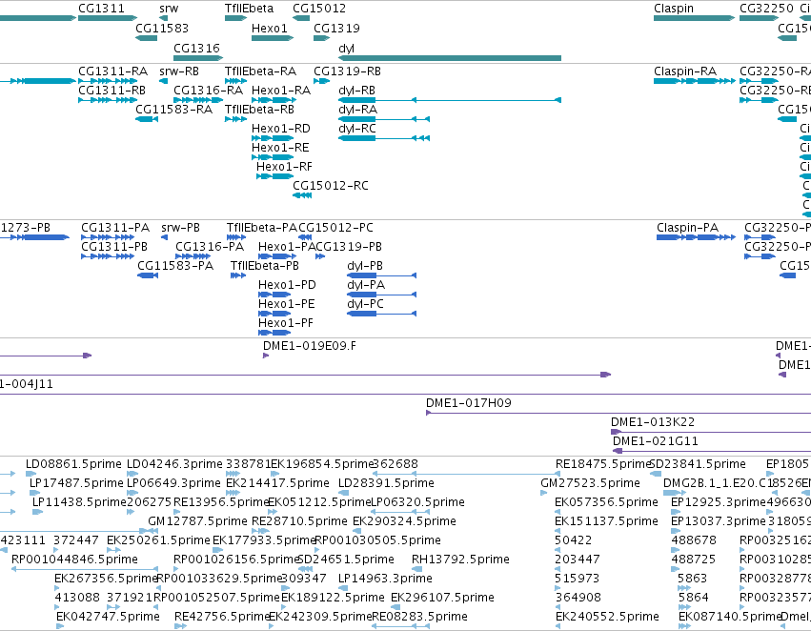This screenshot has width=811, height=631.
Task: Select the CG11583-RA transcript label
Action: 173,109
